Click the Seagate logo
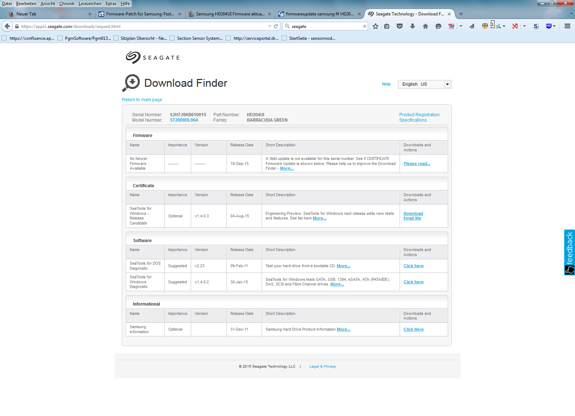The image size is (575, 416). pyautogui.click(x=153, y=57)
